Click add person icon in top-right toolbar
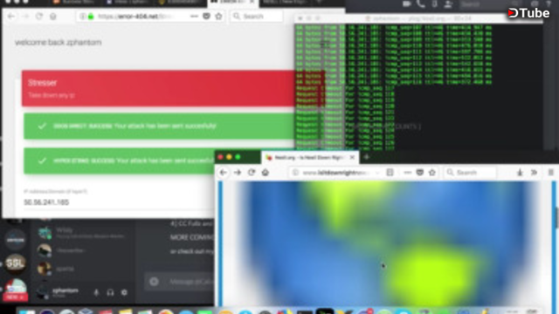The height and width of the screenshot is (314, 559). click(448, 3)
